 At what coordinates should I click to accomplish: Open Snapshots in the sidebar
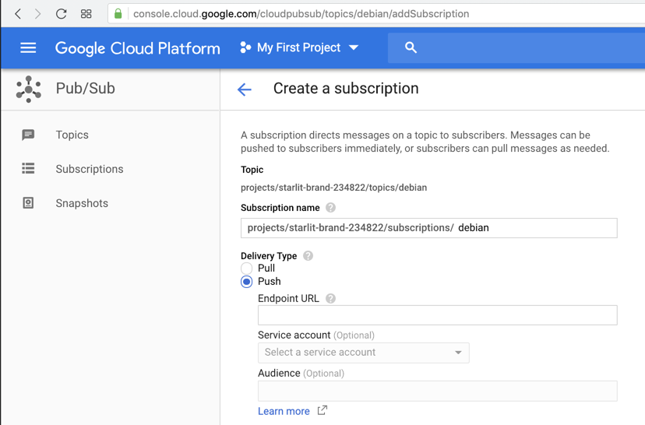82,203
